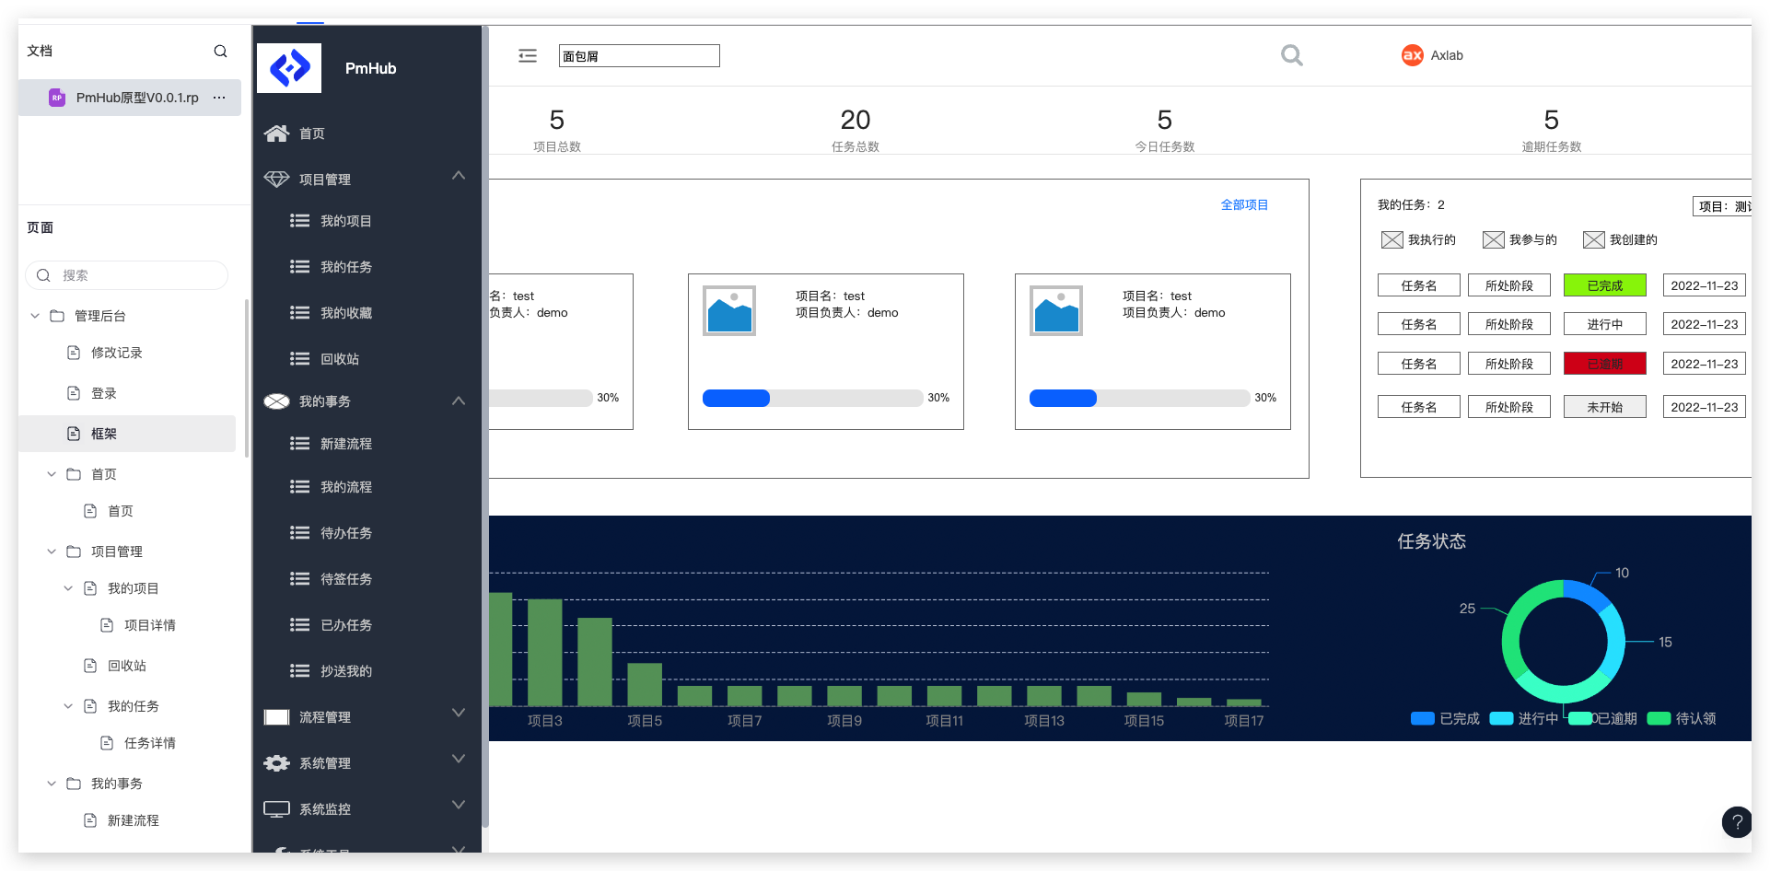Click the magnifier search icon in header

(1291, 56)
